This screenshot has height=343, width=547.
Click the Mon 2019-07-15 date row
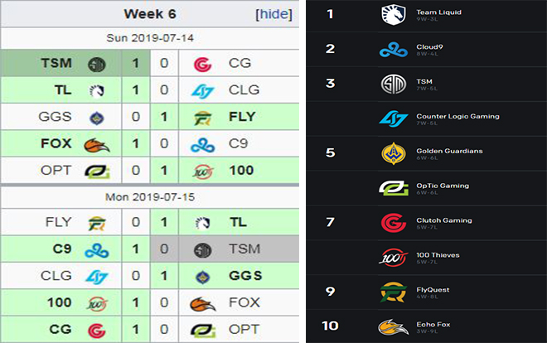149,197
